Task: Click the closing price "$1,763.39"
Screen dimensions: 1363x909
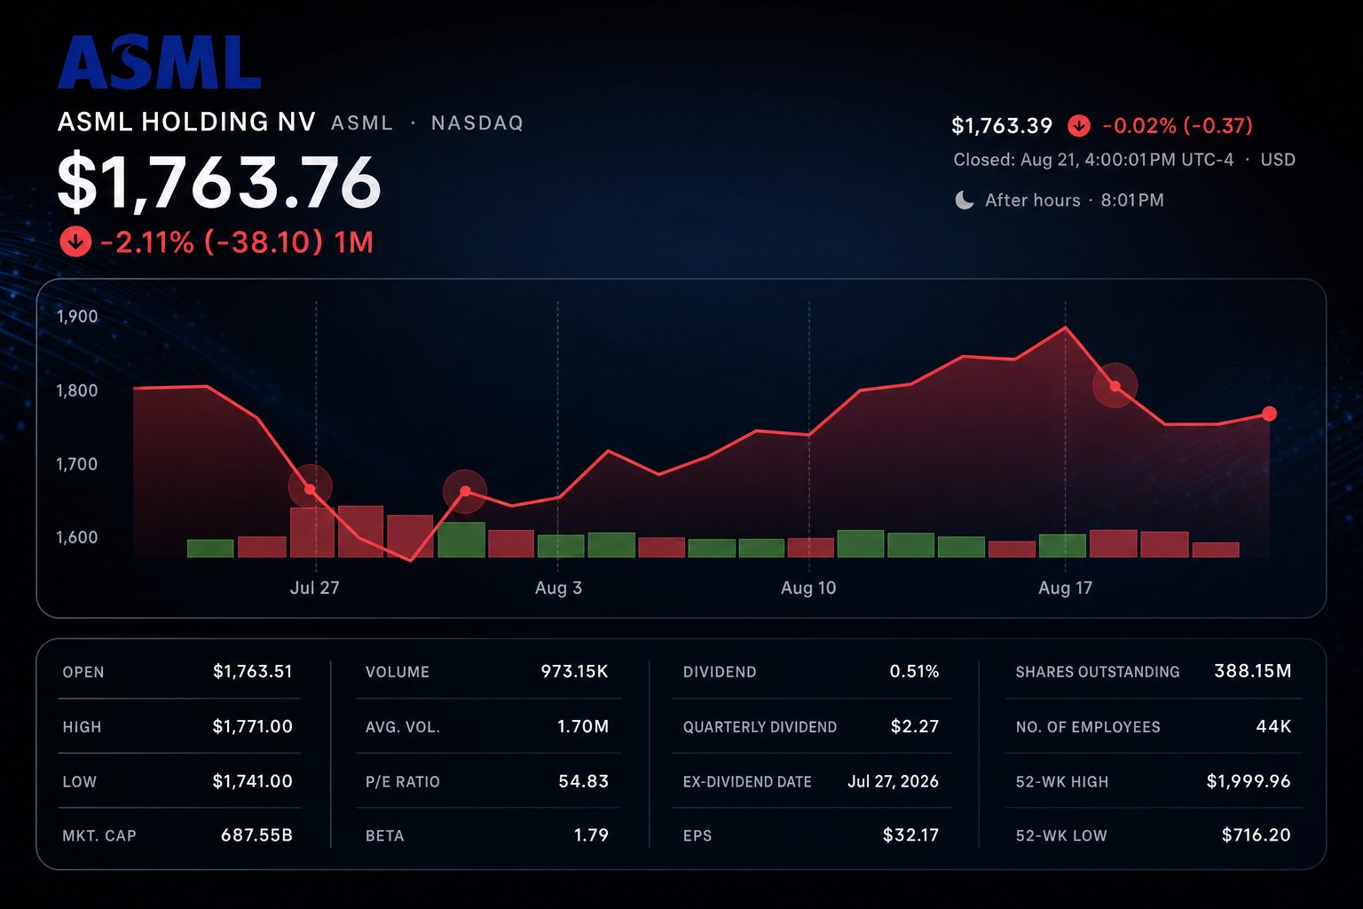Action: (1002, 126)
